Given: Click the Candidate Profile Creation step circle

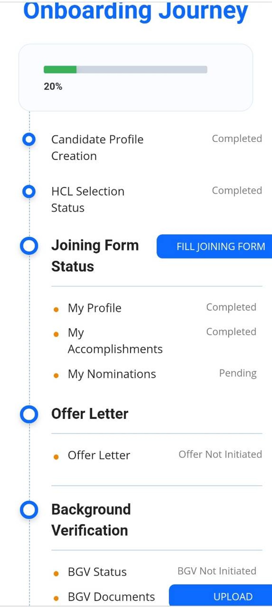Looking at the screenshot, I should [29, 139].
